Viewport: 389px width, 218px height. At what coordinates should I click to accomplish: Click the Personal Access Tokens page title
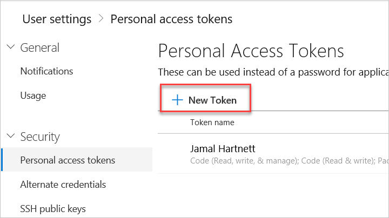coord(251,51)
